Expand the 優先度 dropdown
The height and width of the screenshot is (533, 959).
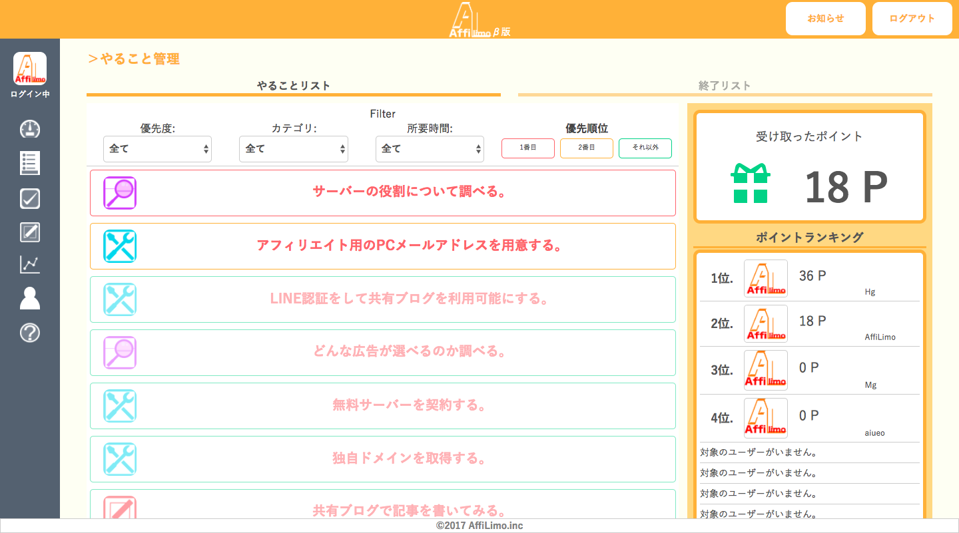157,149
